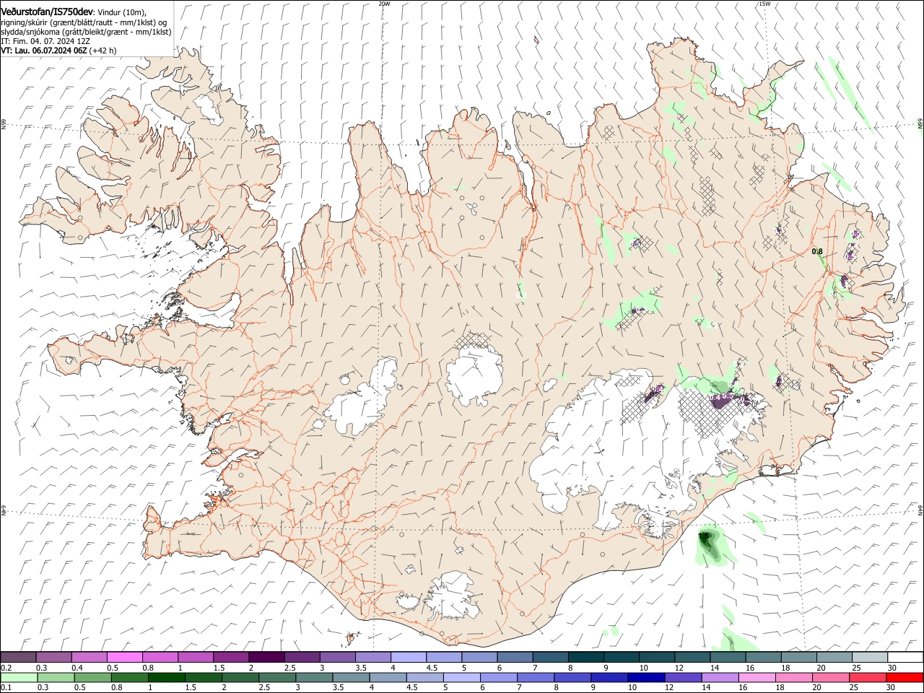Click the blue rain swatch between 9 and 10
Screen dimensions: 924x693
609,677
